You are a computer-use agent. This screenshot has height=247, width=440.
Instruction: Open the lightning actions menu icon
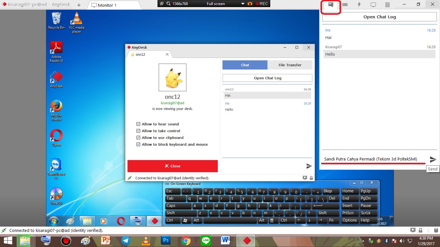[x=359, y=5]
